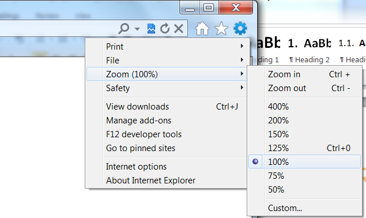Close the Internet Explorer window
Image resolution: width=366 pixels, height=218 pixels.
tap(236, 7)
